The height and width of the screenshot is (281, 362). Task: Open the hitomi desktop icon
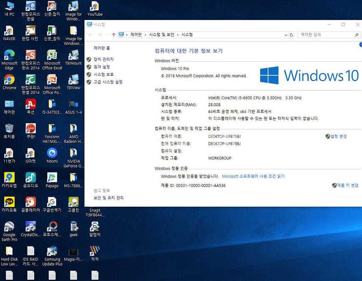pyautogui.click(x=52, y=156)
